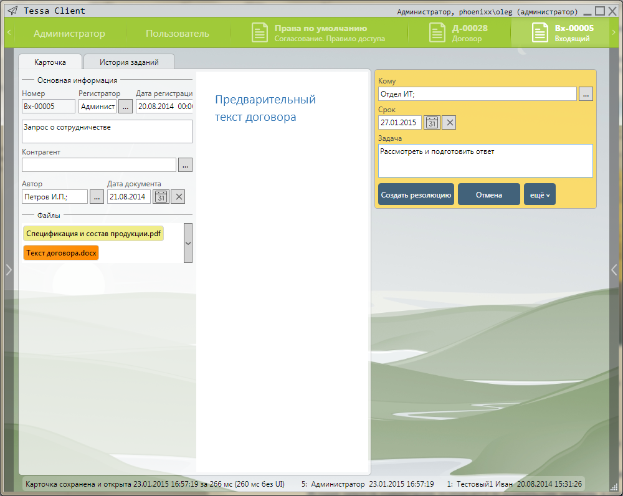Screen dimensions: 623x496
Task: Click the Отмена button
Action: coord(488,194)
